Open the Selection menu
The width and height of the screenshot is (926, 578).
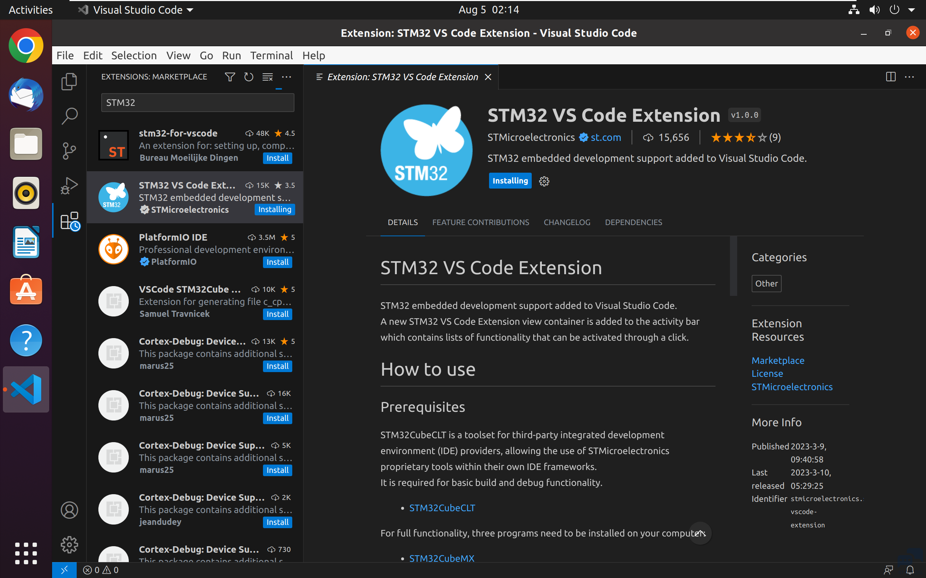coord(134,55)
